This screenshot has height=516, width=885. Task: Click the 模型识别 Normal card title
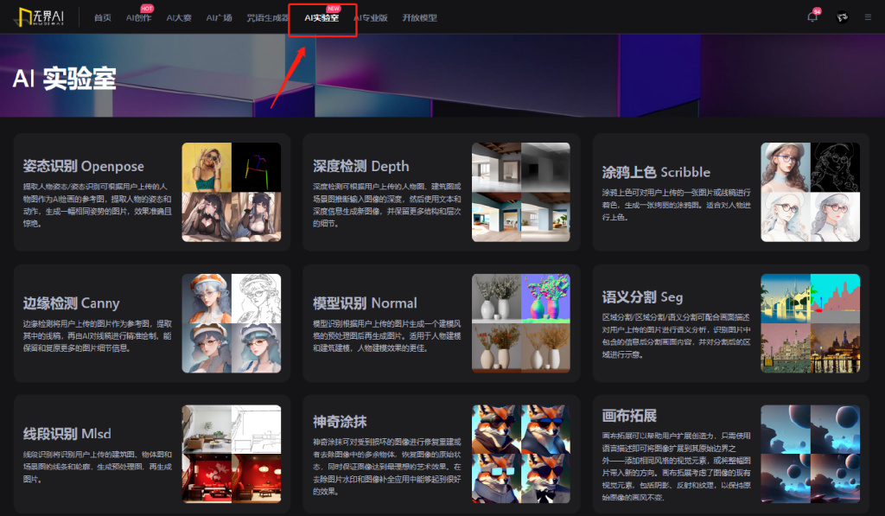[365, 303]
